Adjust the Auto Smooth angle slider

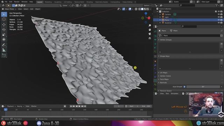(x=203, y=87)
